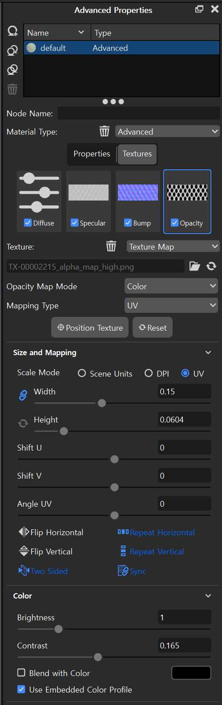Collapse the Size and Mapping section
Viewport: 222px width, 705px height.
[x=208, y=352]
